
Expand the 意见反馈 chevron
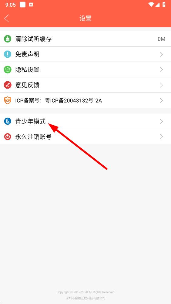pos(161,85)
